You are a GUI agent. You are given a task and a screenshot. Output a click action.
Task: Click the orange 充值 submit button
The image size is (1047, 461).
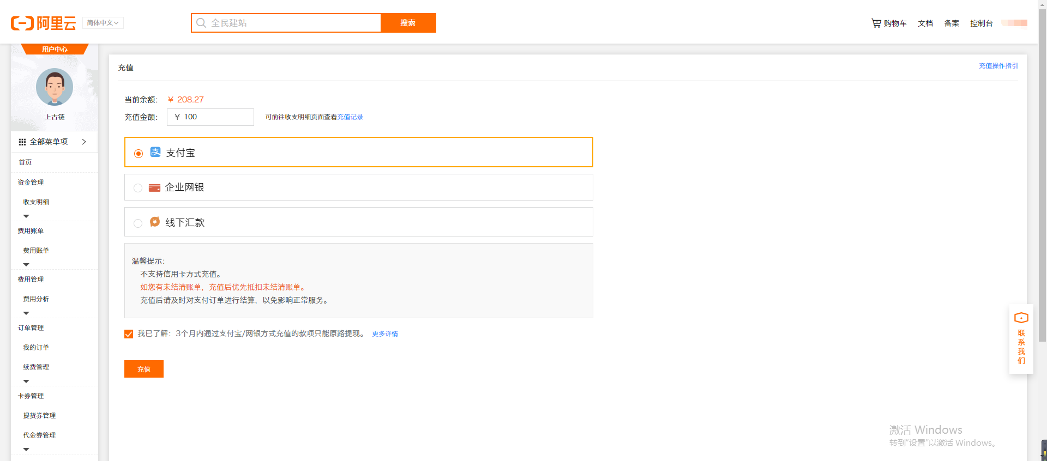[144, 369]
